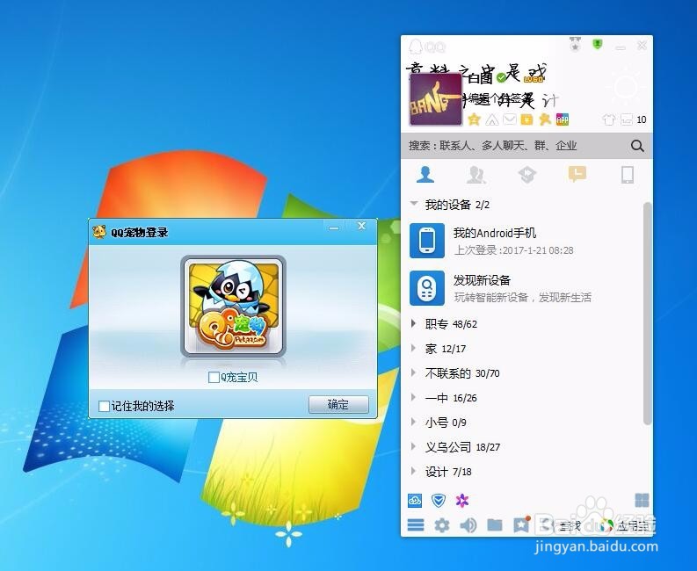Click the online status green check icon
This screenshot has width=697, height=571.
(501, 78)
